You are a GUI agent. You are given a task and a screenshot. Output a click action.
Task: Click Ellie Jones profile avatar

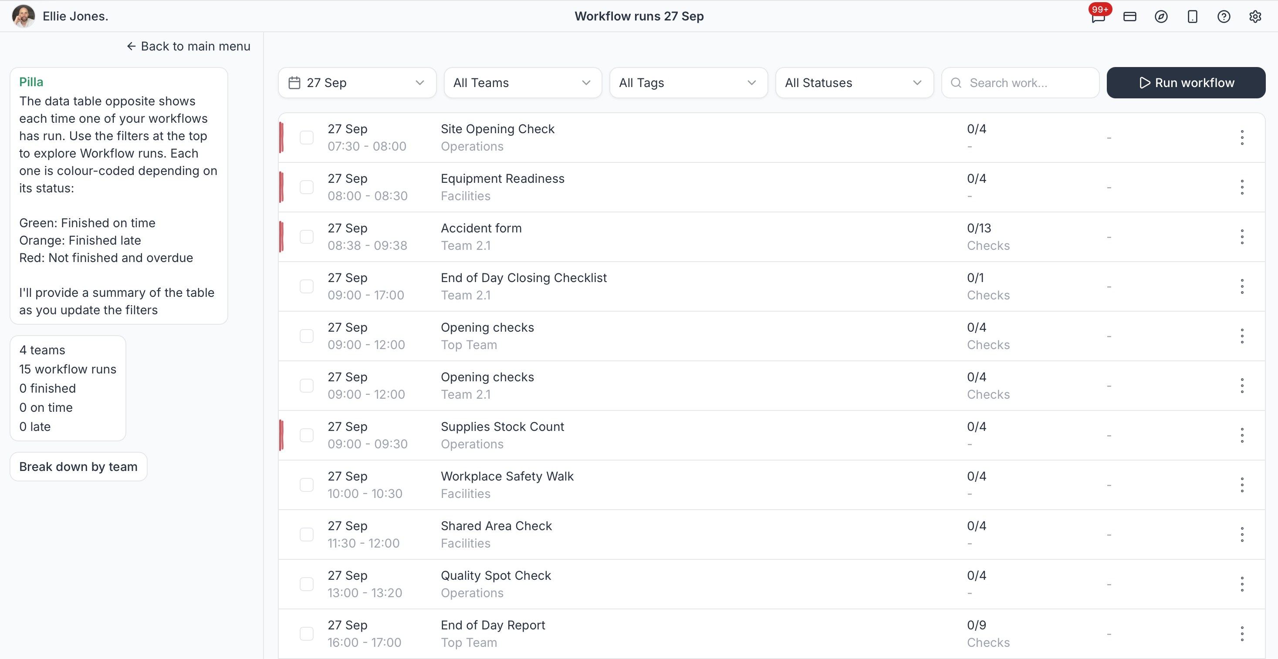pyautogui.click(x=24, y=17)
